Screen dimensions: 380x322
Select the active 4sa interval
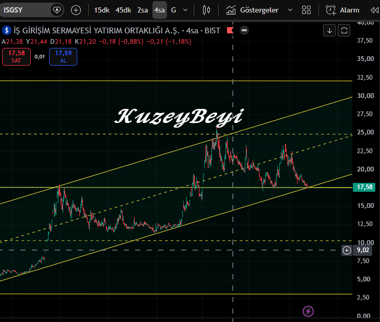[160, 10]
